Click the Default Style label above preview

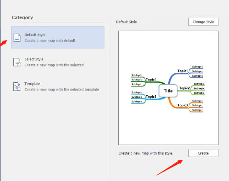click(126, 22)
